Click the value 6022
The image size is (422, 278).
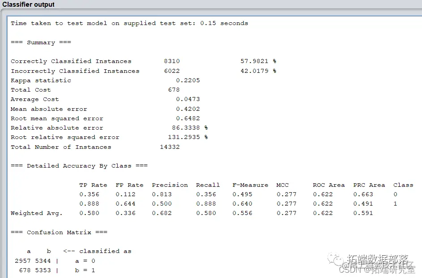pos(172,71)
